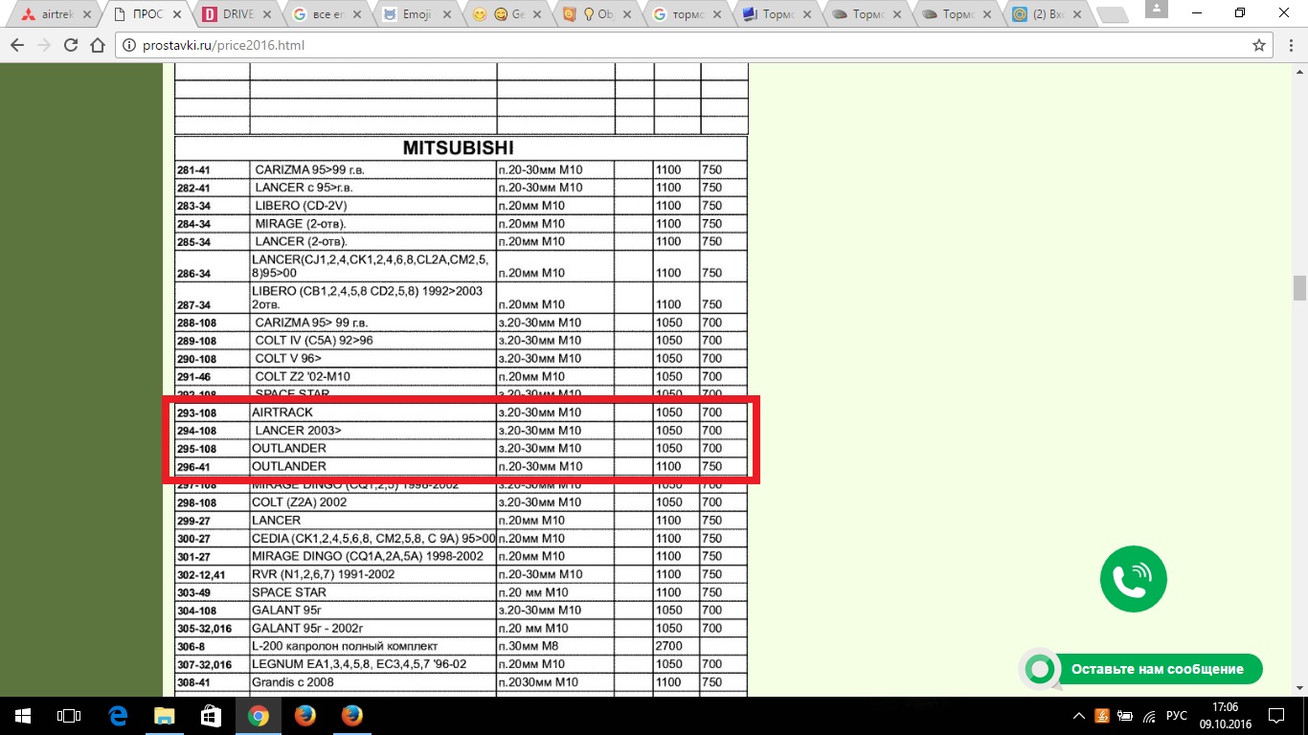The height and width of the screenshot is (735, 1308).
Task: Click the green phone call button
Action: click(x=1133, y=579)
